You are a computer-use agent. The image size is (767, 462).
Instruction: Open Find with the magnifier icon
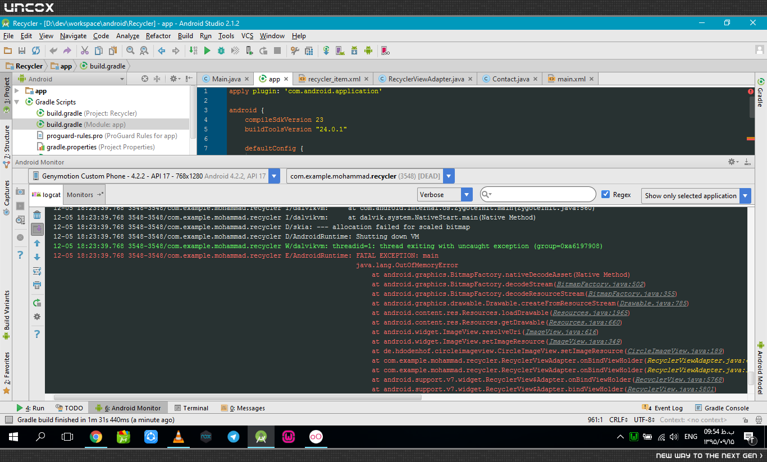[x=130, y=51]
